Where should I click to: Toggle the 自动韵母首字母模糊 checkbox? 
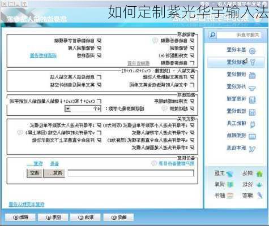coord(99,41)
